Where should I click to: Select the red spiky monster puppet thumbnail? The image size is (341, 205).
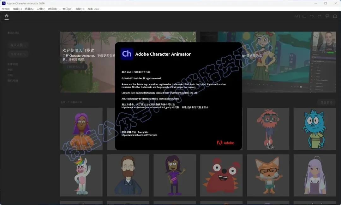click(221, 175)
